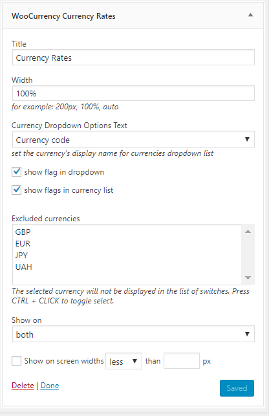Uncheck show flag in dropdown
The image size is (269, 416).
tap(16, 171)
